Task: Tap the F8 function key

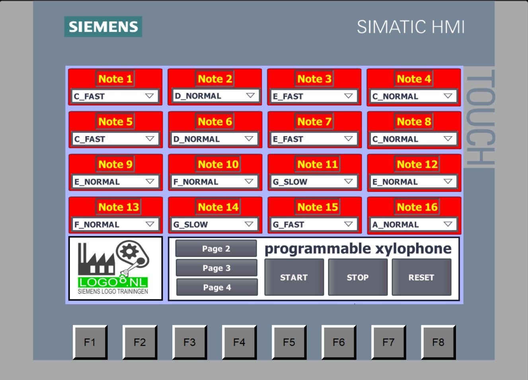Action: 438,342
